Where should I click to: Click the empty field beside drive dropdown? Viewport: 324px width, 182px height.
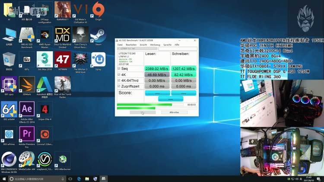point(178,49)
